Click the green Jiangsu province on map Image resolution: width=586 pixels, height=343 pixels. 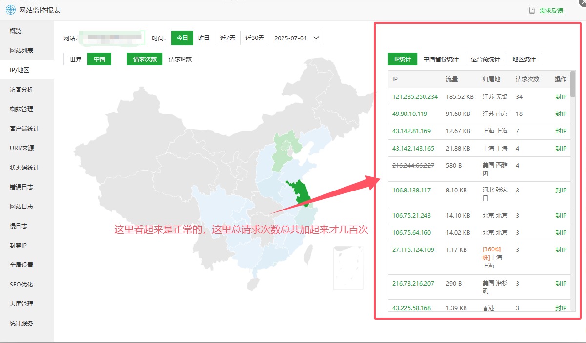point(300,192)
